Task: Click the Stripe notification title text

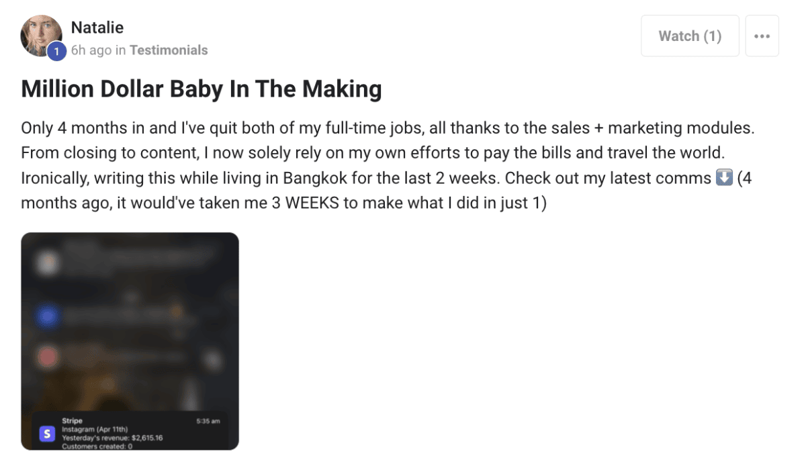Action: [x=72, y=420]
